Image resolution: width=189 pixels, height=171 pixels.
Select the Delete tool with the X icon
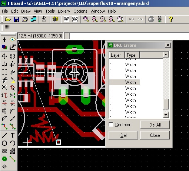point(4,88)
